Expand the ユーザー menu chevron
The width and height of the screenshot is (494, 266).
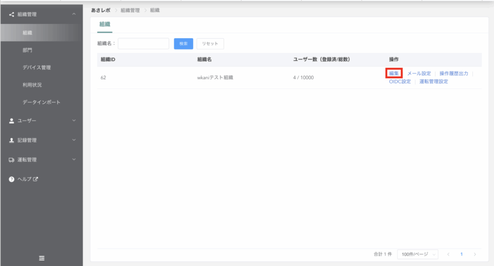pos(74,121)
